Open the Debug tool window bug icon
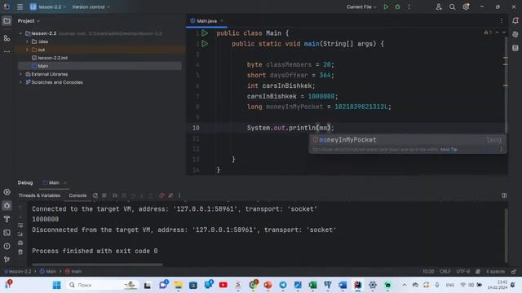522x293 pixels. pyautogui.click(x=7, y=206)
